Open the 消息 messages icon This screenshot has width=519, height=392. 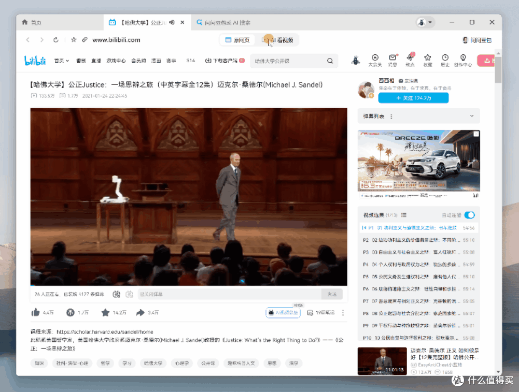pos(392,60)
